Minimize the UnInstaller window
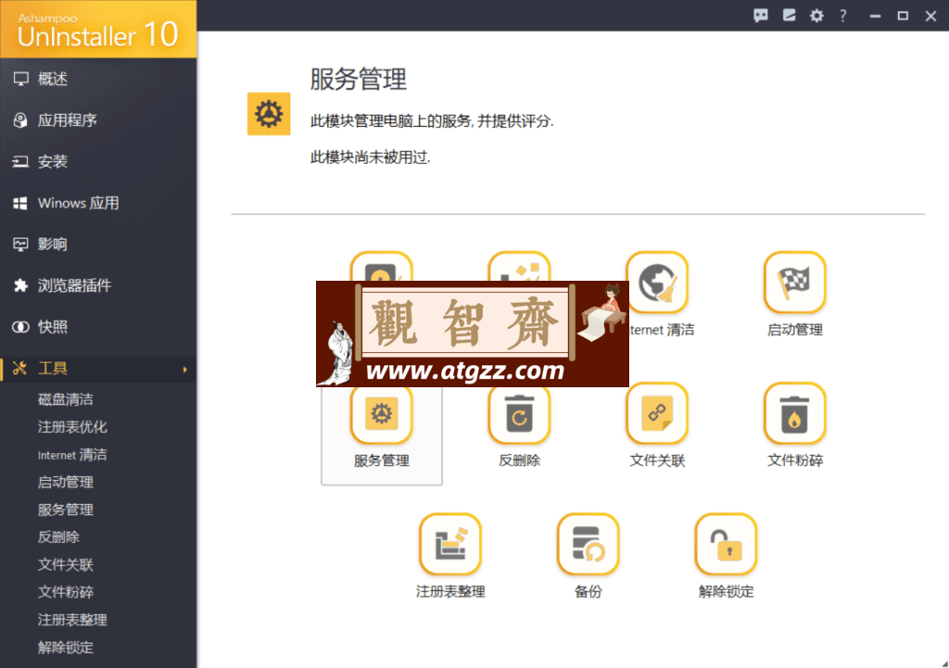Screen dimensions: 949x668 (x=875, y=17)
